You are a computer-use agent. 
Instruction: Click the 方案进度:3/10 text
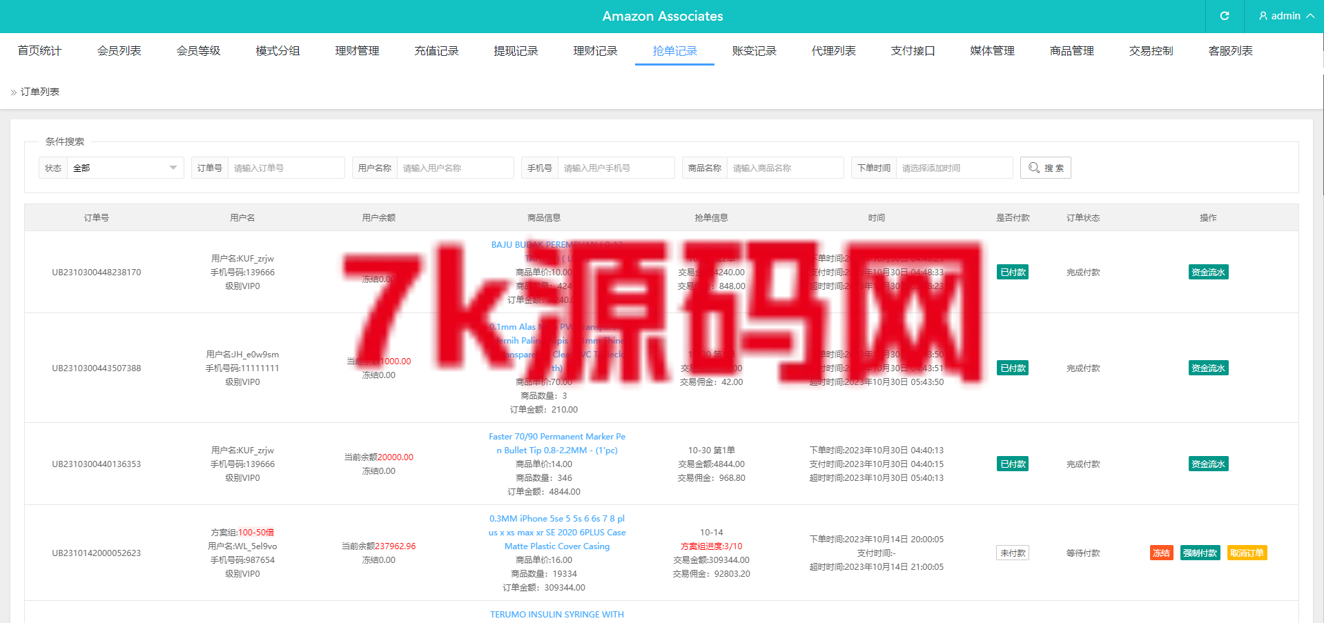712,546
